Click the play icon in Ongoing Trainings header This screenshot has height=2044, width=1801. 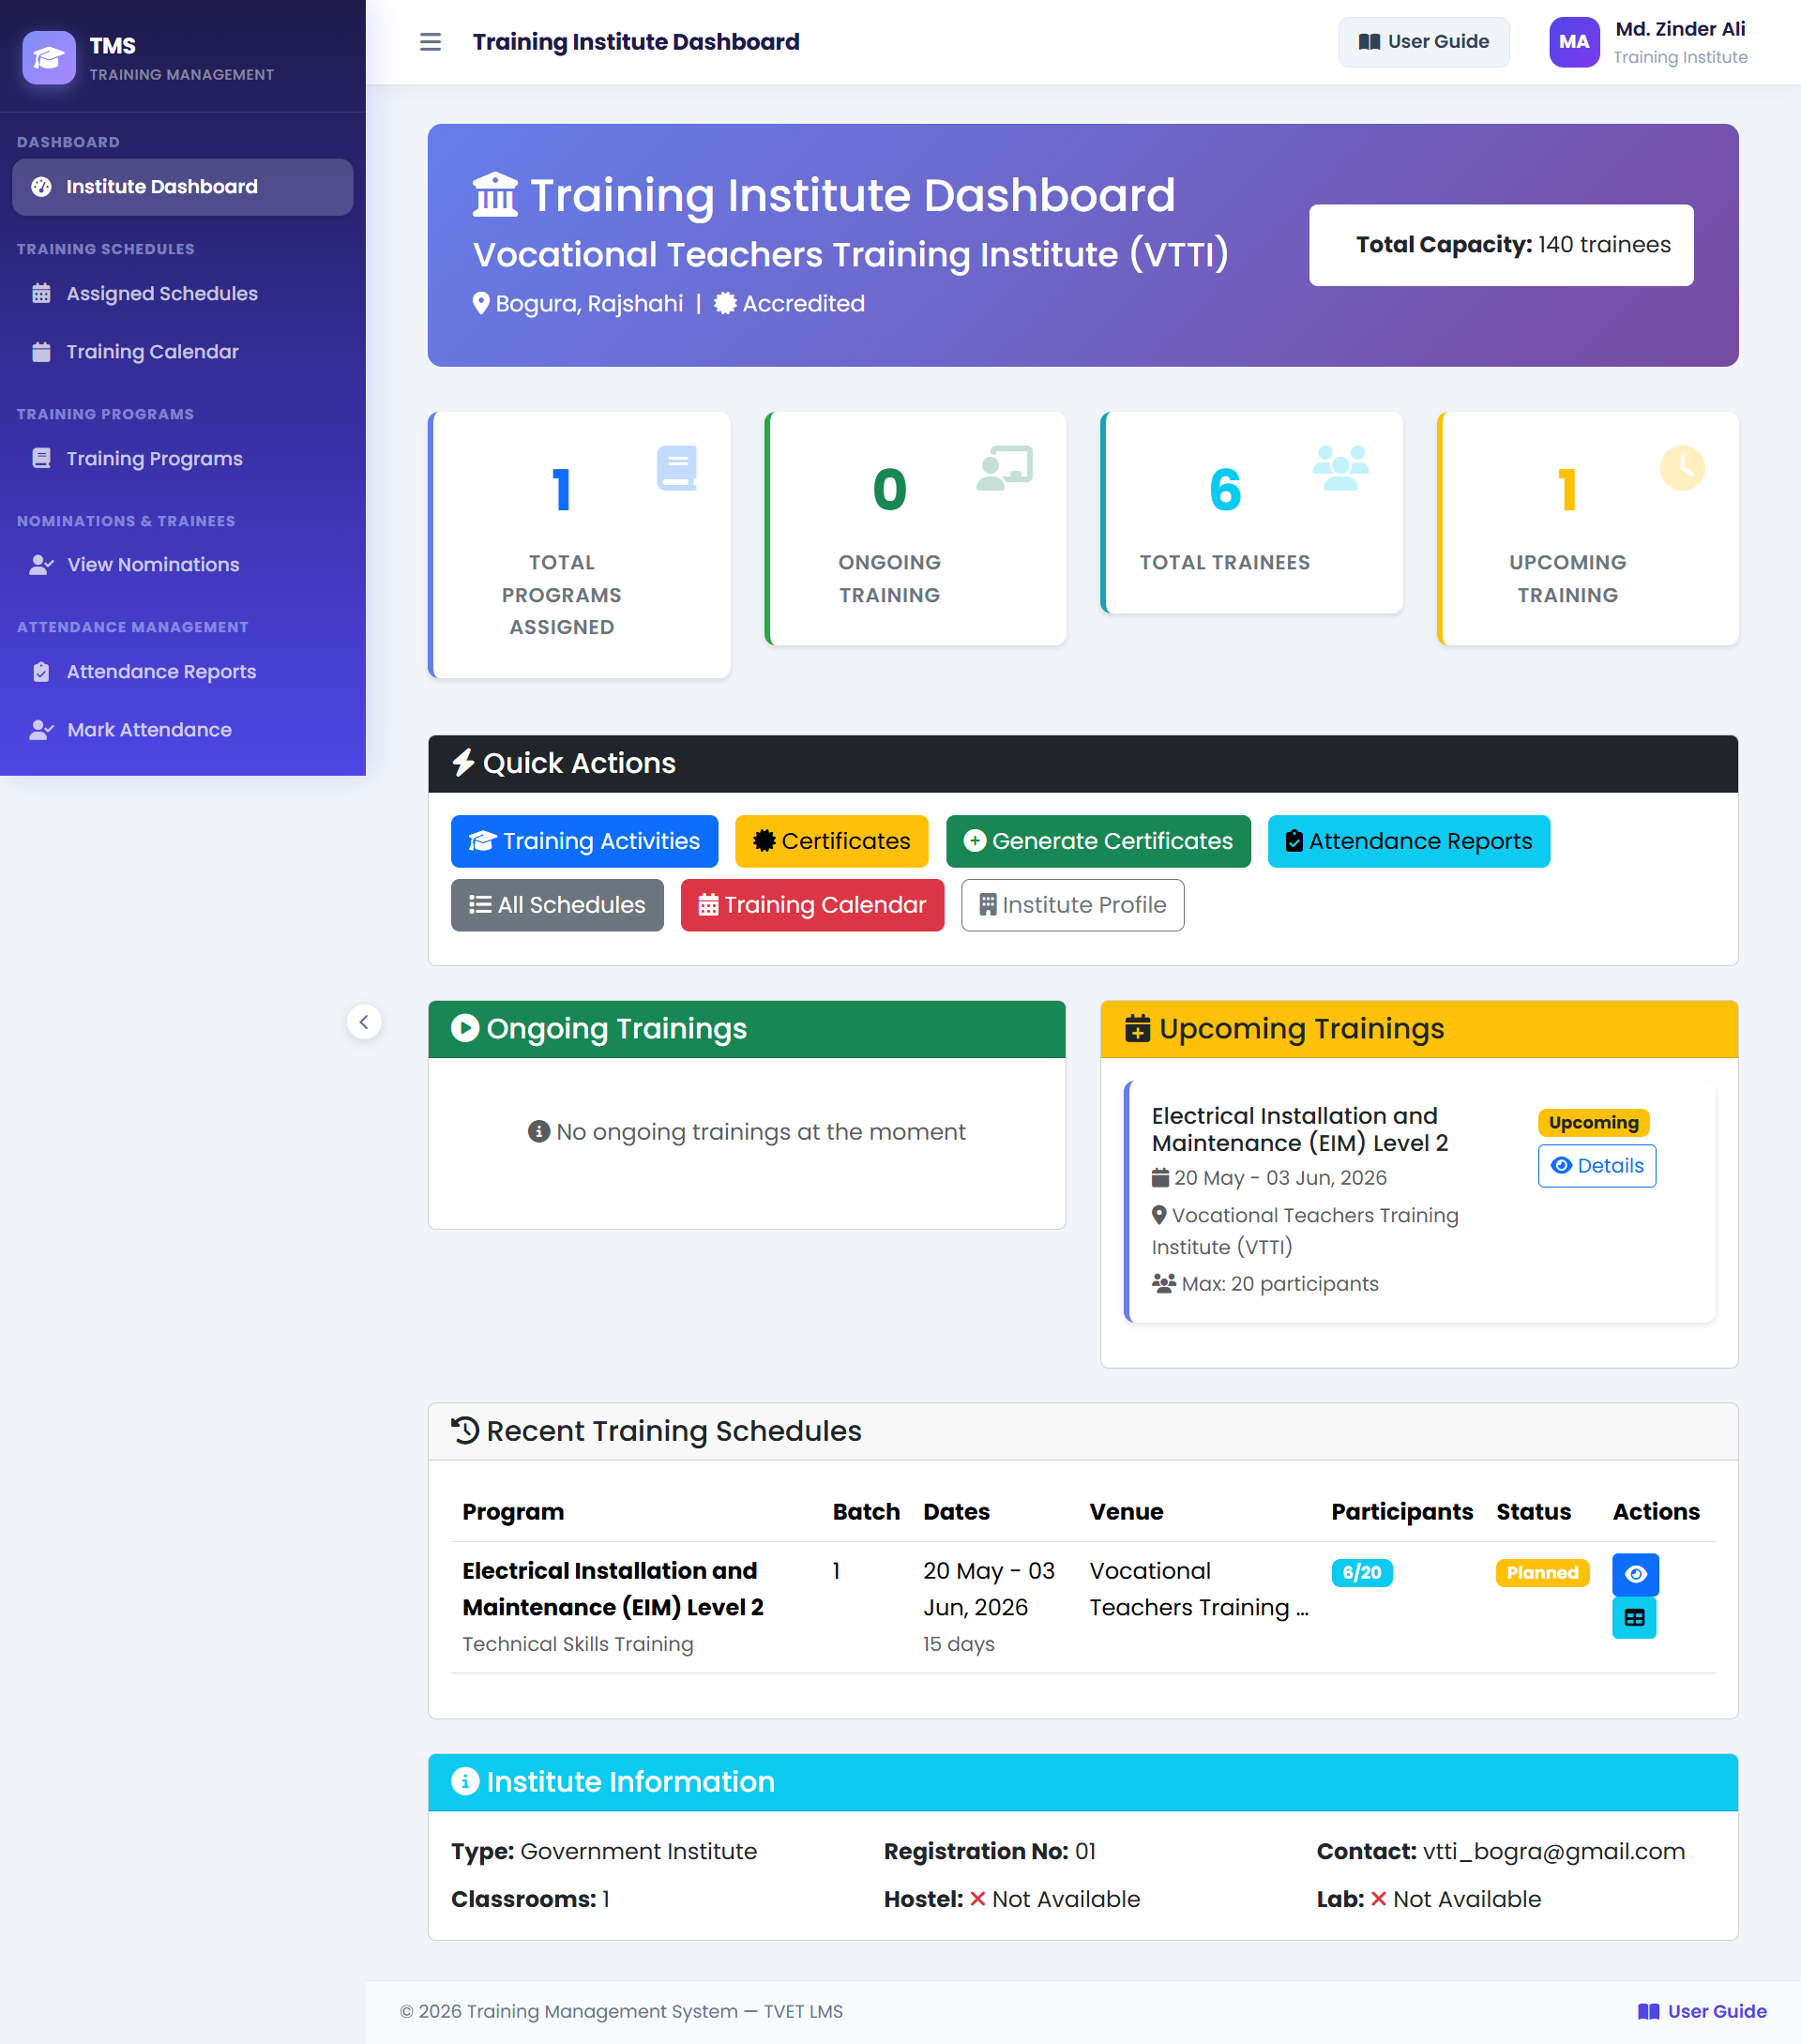[x=465, y=1028]
